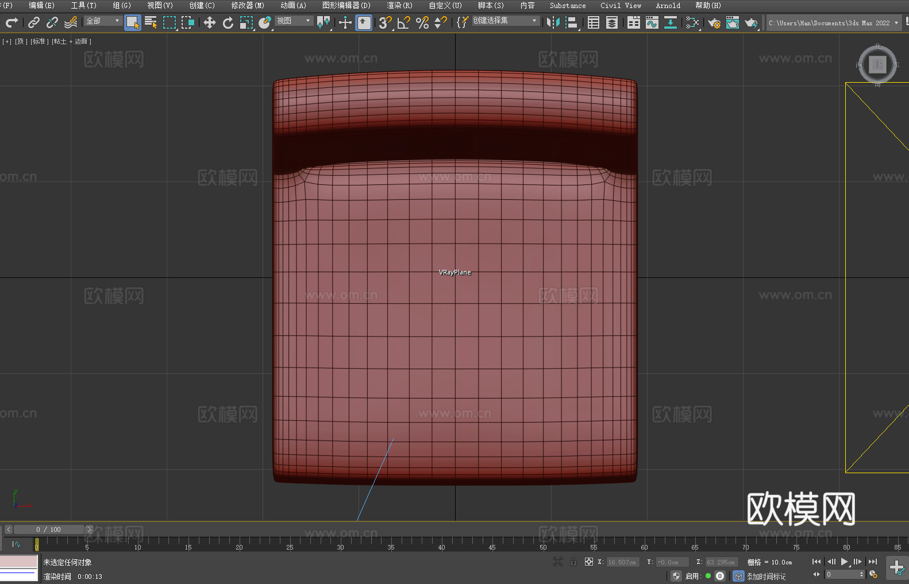Click Select and Manipulate crosshair icon

pyautogui.click(x=345, y=22)
